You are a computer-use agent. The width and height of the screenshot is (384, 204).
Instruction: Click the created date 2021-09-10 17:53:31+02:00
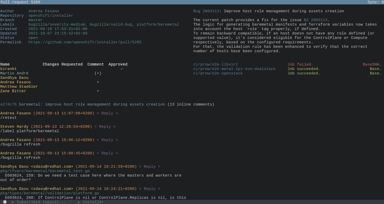click(58, 29)
